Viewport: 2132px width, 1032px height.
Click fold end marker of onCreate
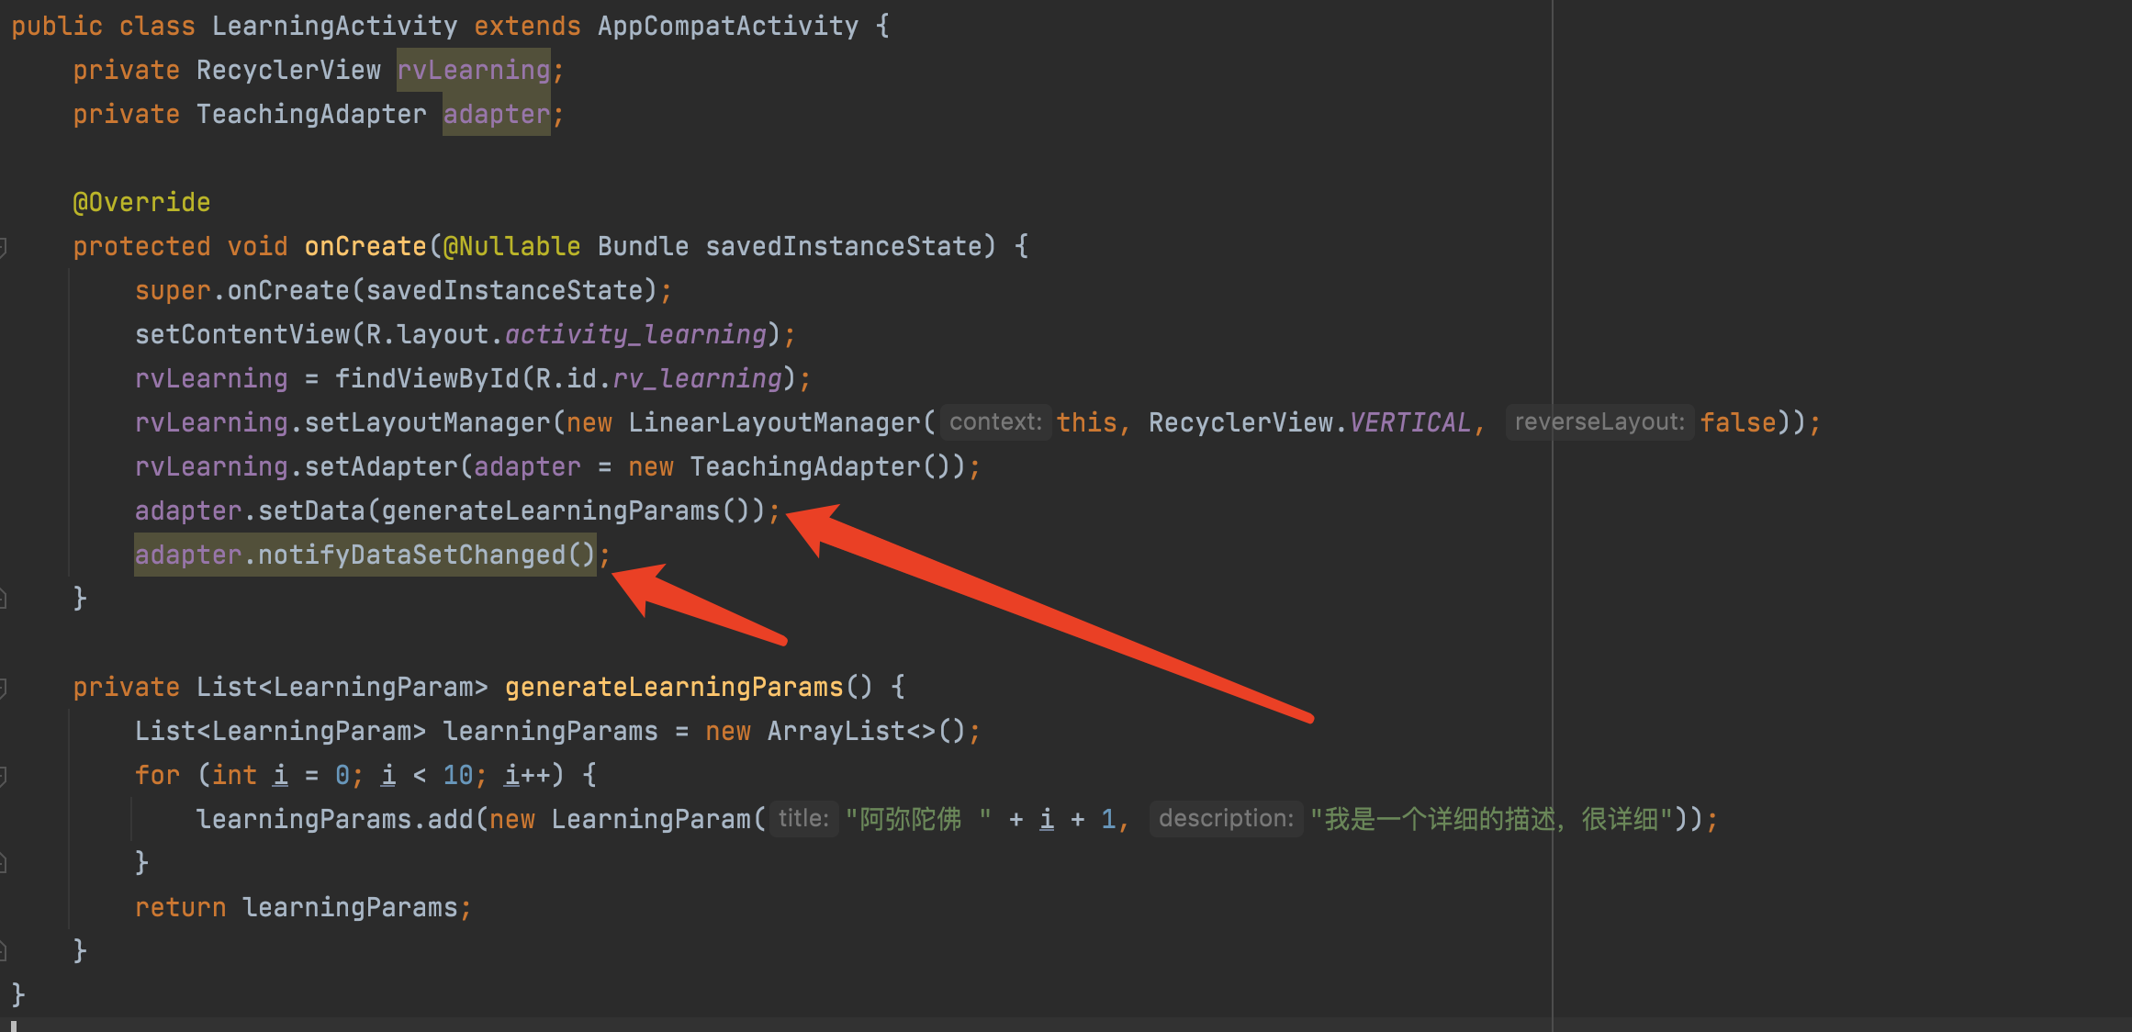click(4, 600)
